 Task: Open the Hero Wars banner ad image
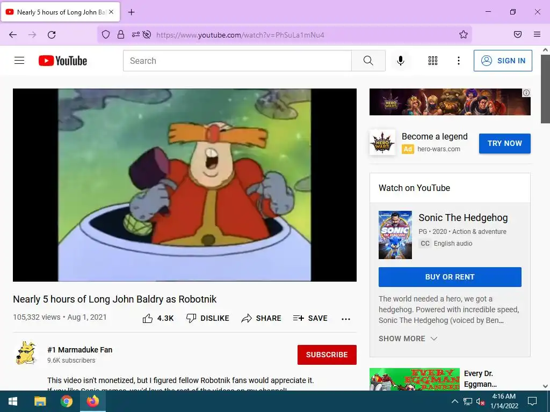tap(450, 102)
